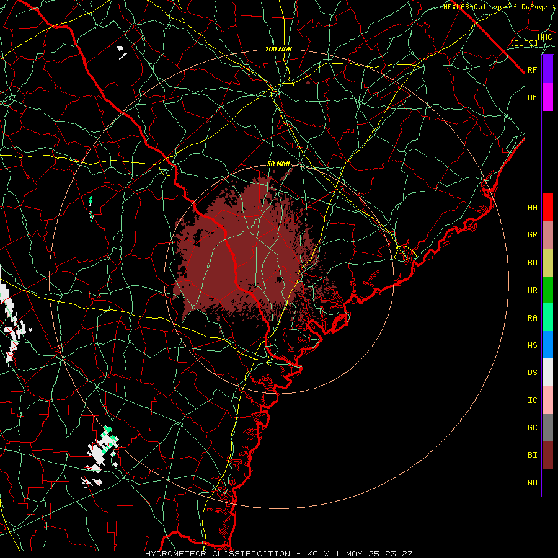The width and height of the screenshot is (558, 558).
Task: Click the ND black legend swatch
Action: [x=547, y=482]
